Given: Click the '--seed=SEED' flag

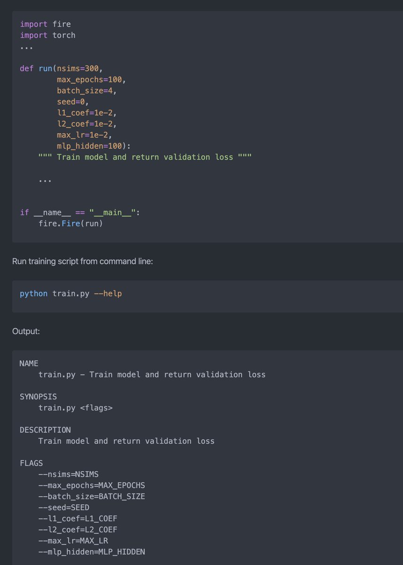Looking at the screenshot, I should click(x=64, y=507).
